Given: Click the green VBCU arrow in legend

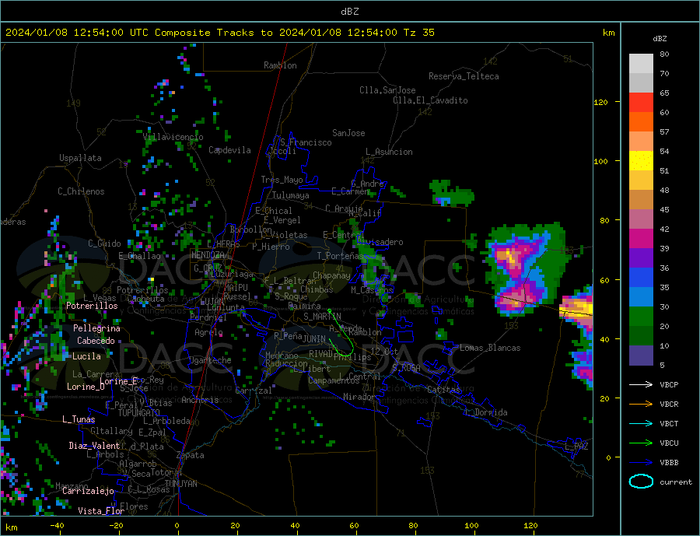Looking at the screenshot, I should 641,443.
